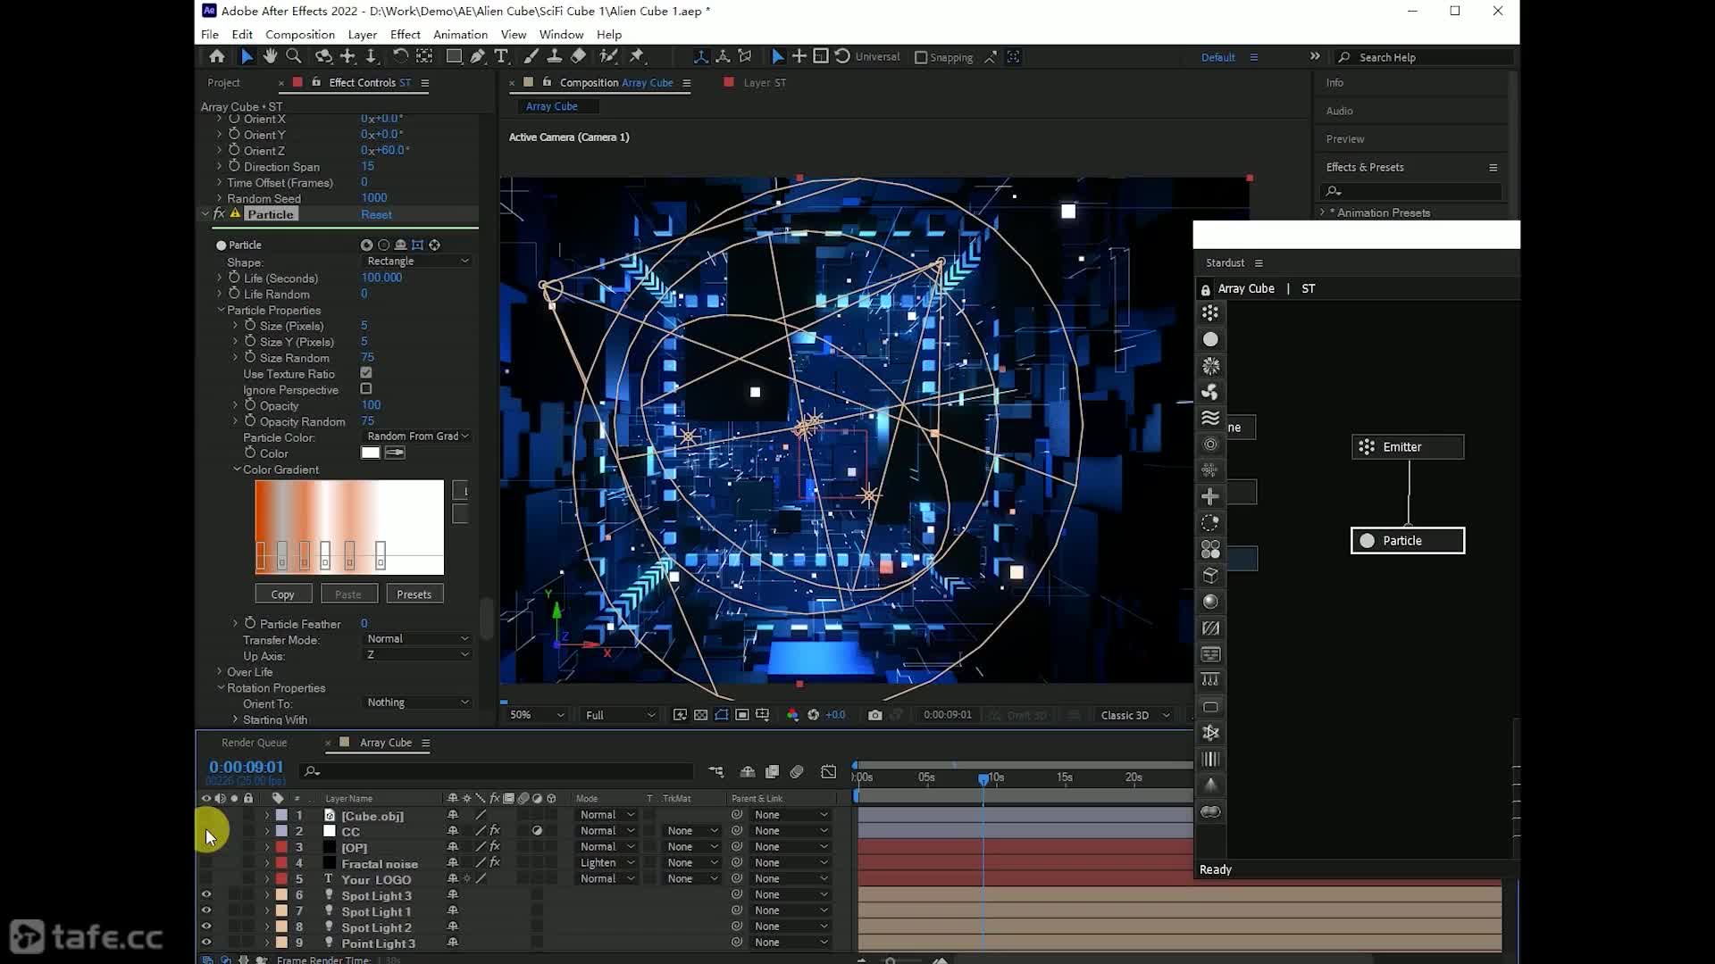Open the Up Axis dropdown
The width and height of the screenshot is (1715, 964).
coord(417,655)
